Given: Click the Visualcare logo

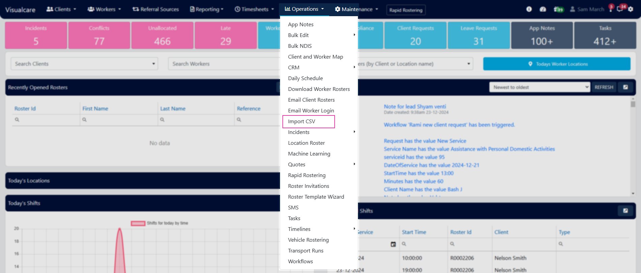Looking at the screenshot, I should [20, 10].
